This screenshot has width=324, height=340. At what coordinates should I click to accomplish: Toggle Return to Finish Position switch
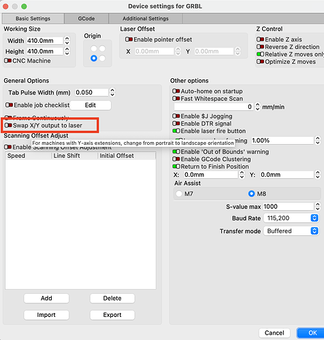pos(176,167)
